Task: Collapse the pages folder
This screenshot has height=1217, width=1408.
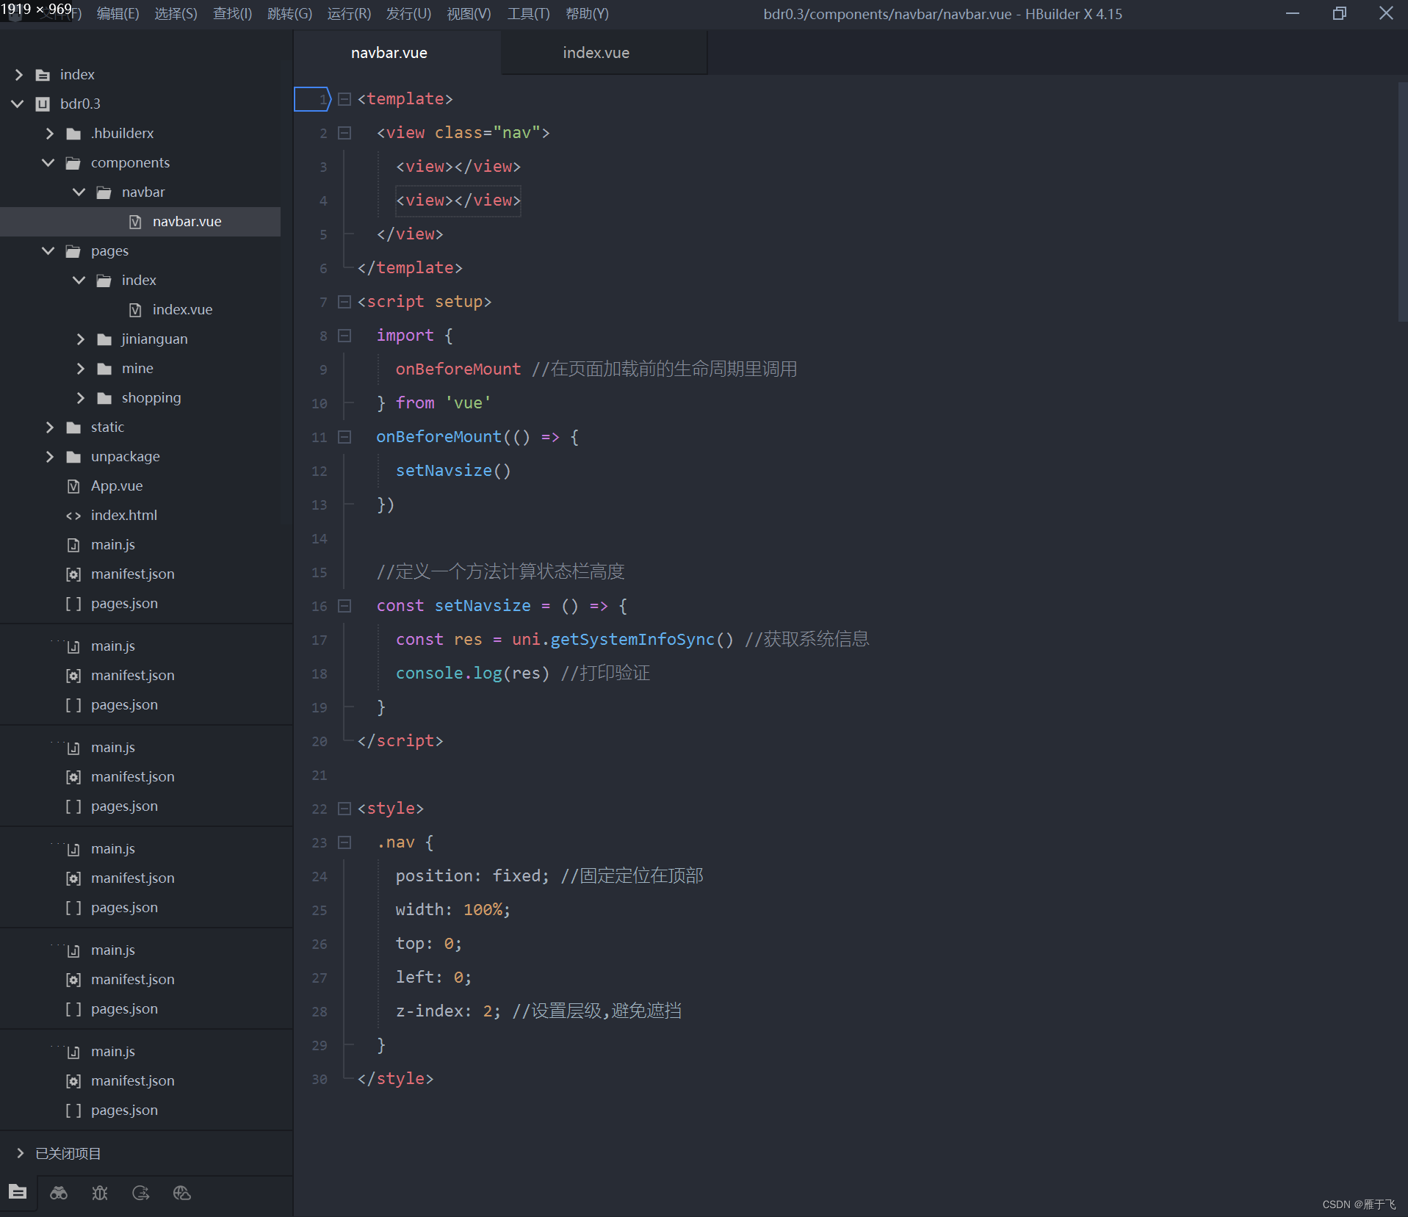Action: [x=48, y=251]
